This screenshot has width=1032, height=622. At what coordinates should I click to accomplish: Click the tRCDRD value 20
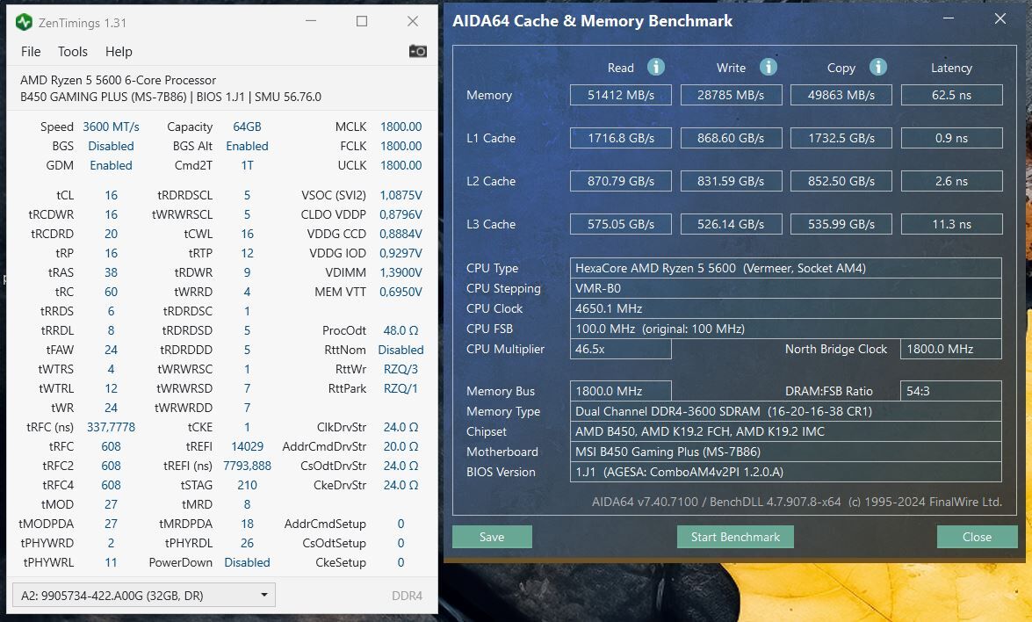(111, 234)
